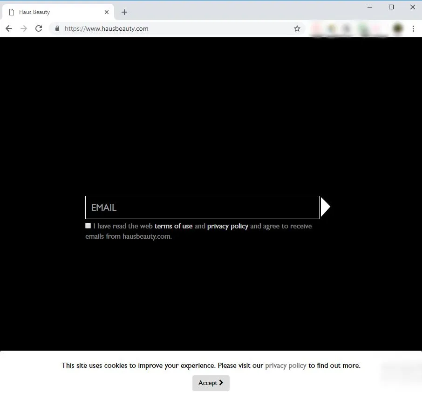The image size is (422, 400).
Task: Submit email with the white arrow
Action: click(x=325, y=207)
